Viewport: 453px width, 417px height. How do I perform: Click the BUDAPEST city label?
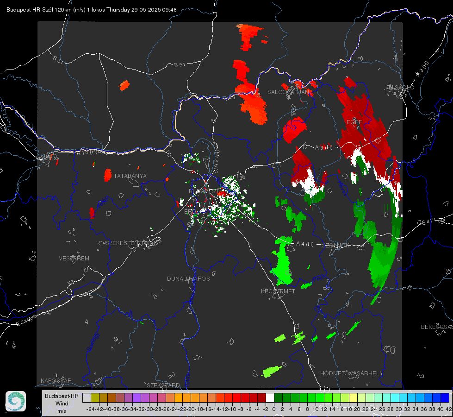[204, 191]
